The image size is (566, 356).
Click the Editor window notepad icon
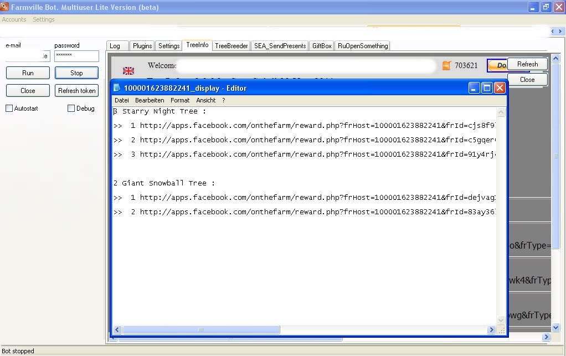pos(117,87)
